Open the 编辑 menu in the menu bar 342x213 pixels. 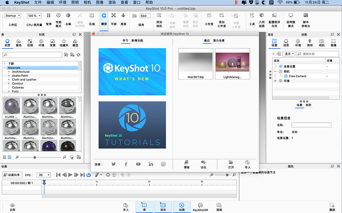coord(50,2)
